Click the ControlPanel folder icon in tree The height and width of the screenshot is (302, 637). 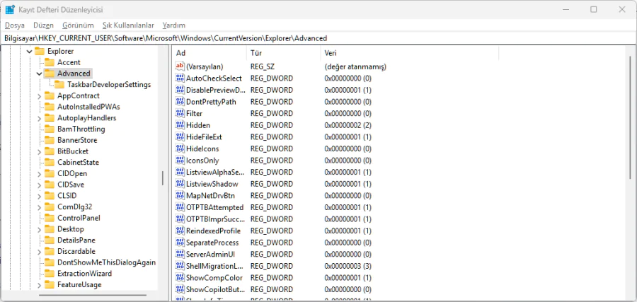pyautogui.click(x=50, y=219)
